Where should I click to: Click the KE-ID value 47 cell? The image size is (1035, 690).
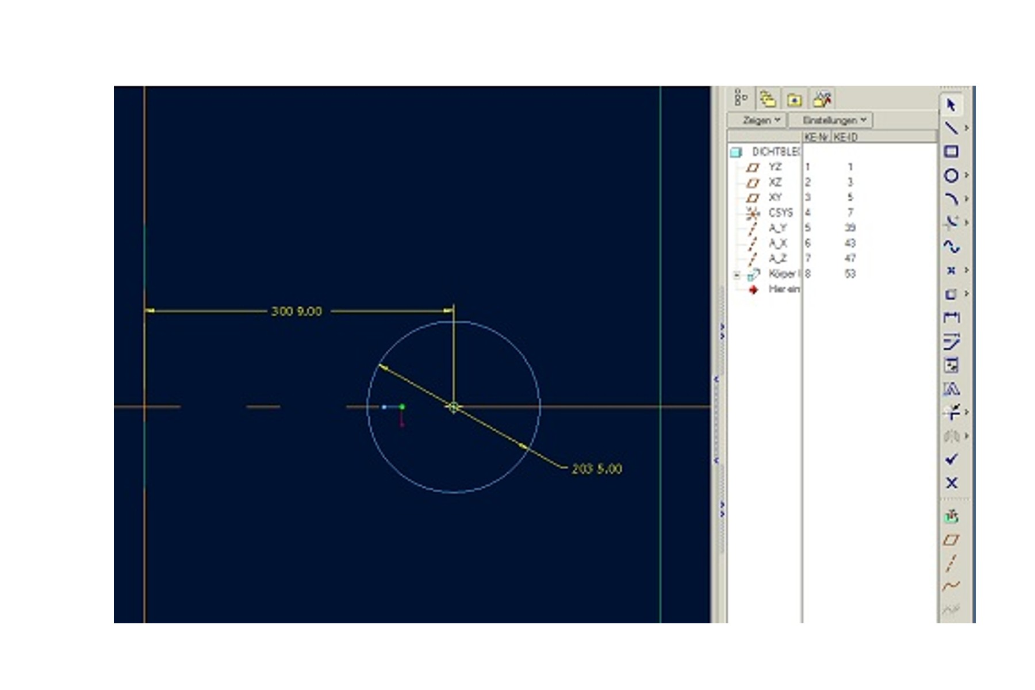click(x=850, y=258)
